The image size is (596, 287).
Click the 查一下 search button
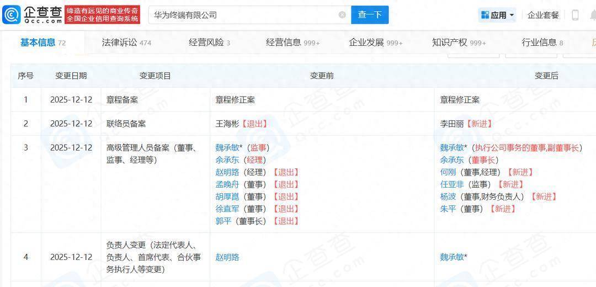[370, 15]
